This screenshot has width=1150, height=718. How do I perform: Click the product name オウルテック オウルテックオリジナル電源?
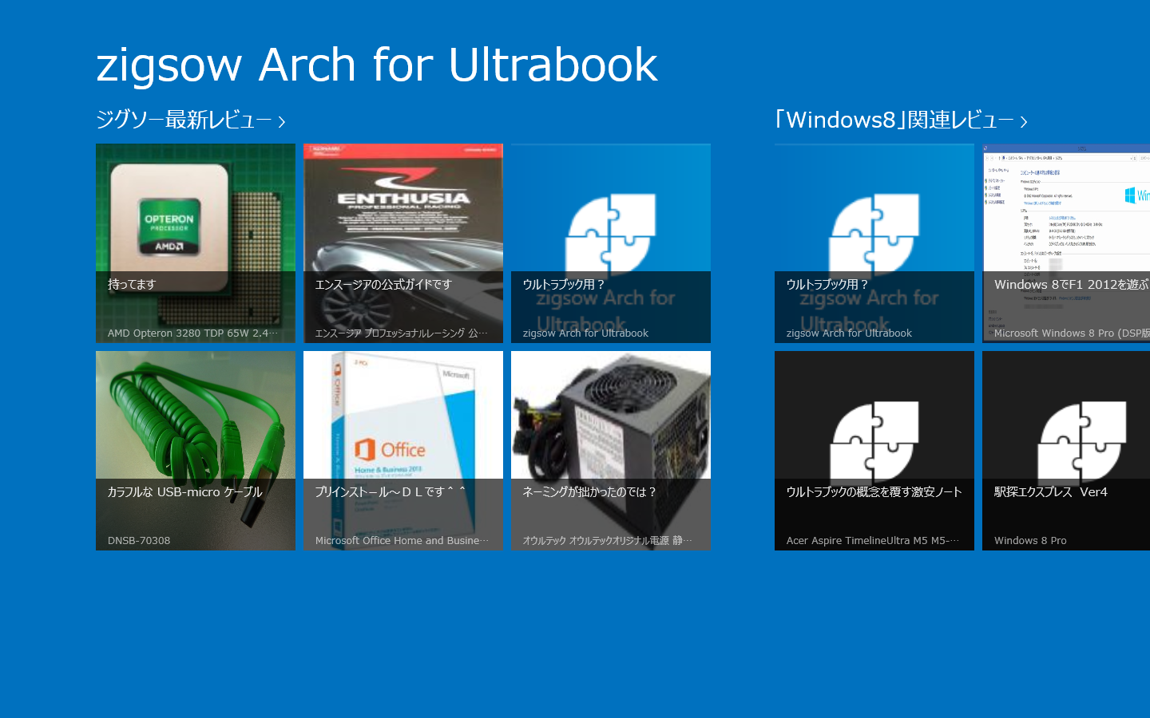click(x=608, y=540)
